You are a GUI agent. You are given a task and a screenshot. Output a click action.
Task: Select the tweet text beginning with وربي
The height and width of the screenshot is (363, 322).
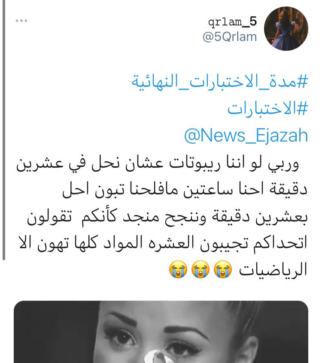pos(162,216)
